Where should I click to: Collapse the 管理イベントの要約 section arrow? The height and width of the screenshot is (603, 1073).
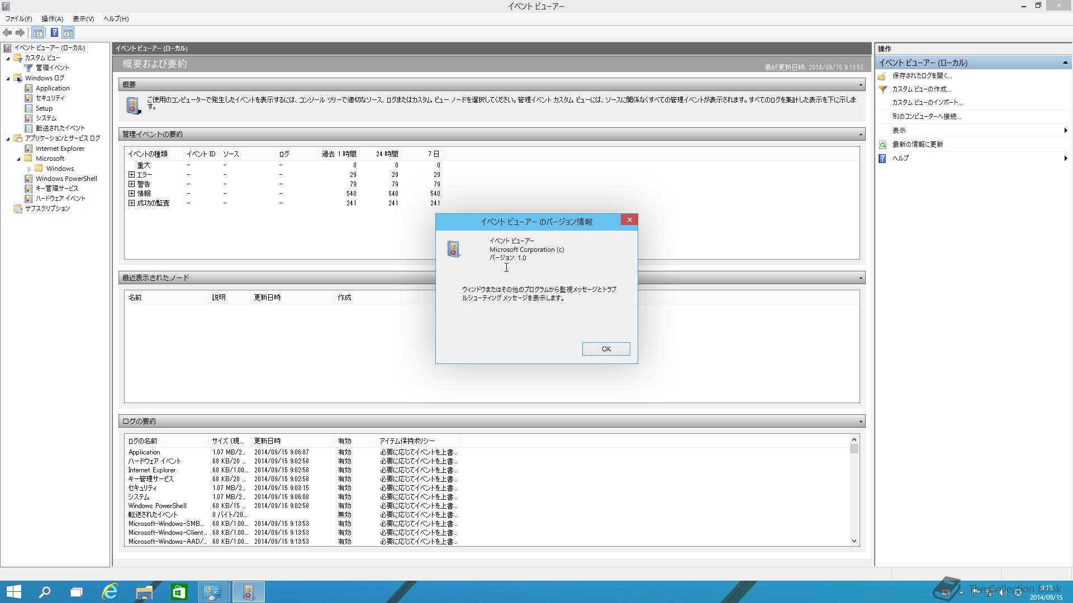click(861, 135)
